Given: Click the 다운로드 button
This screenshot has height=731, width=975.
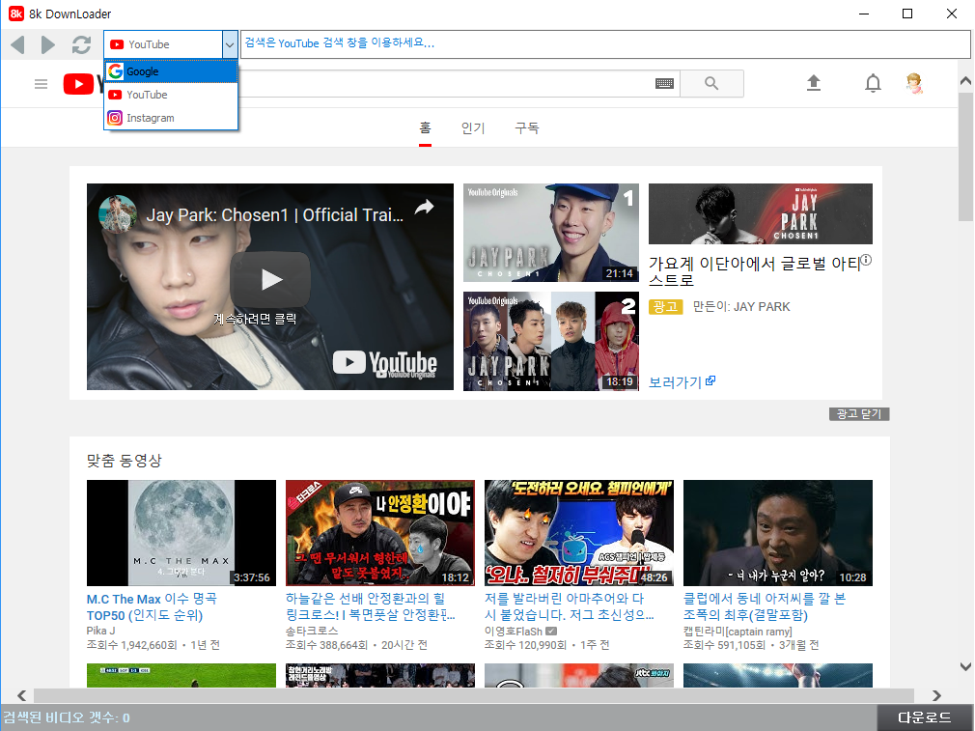Looking at the screenshot, I should point(925,717).
